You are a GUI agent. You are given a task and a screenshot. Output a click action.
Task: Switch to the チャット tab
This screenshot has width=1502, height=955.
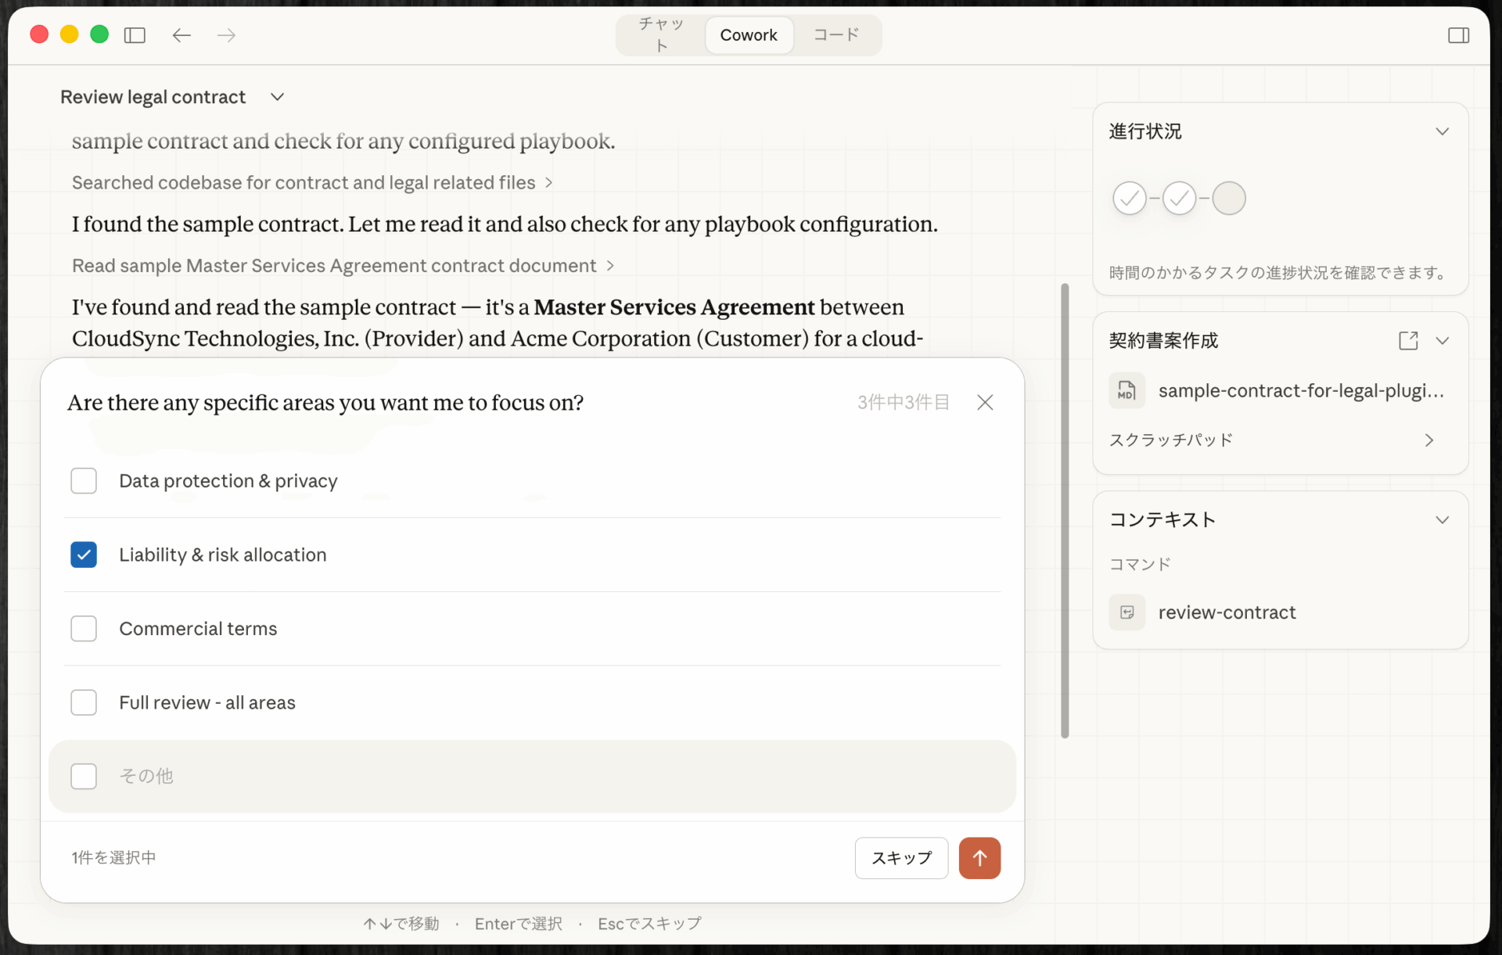(x=661, y=35)
